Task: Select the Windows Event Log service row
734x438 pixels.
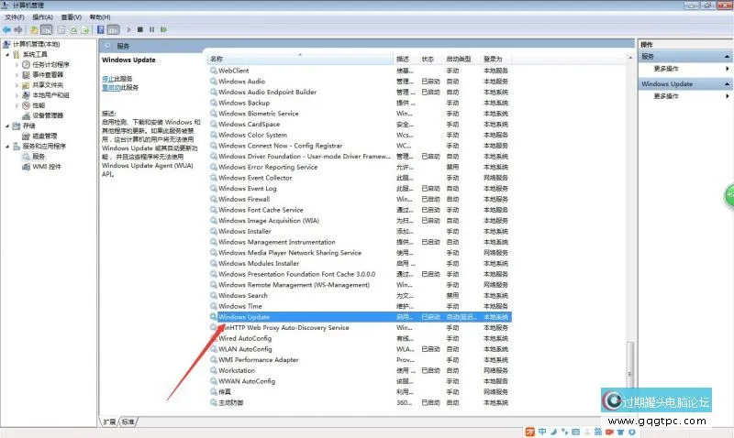Action: [x=360, y=189]
